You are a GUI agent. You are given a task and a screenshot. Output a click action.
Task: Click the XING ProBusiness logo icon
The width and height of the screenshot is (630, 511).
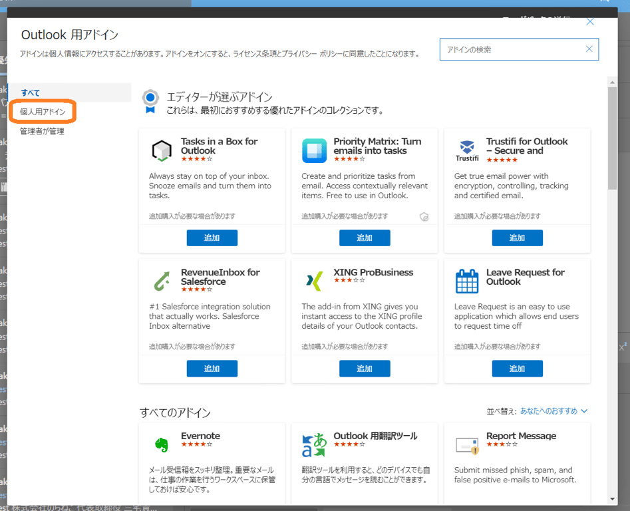click(x=314, y=281)
